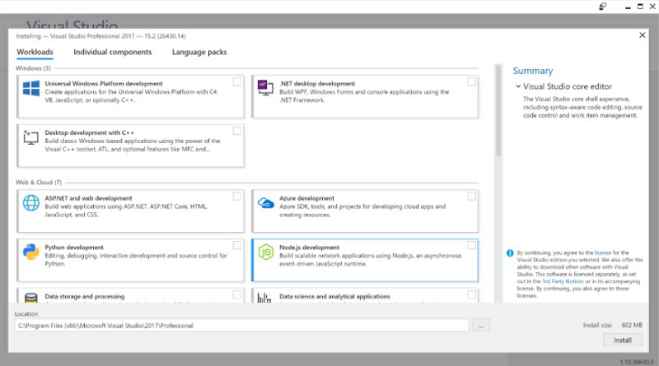Click the 'Python development' title text
This screenshot has height=366, width=659.
pos(74,248)
